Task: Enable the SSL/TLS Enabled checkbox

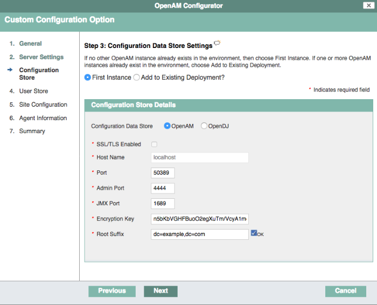Action: (x=154, y=144)
